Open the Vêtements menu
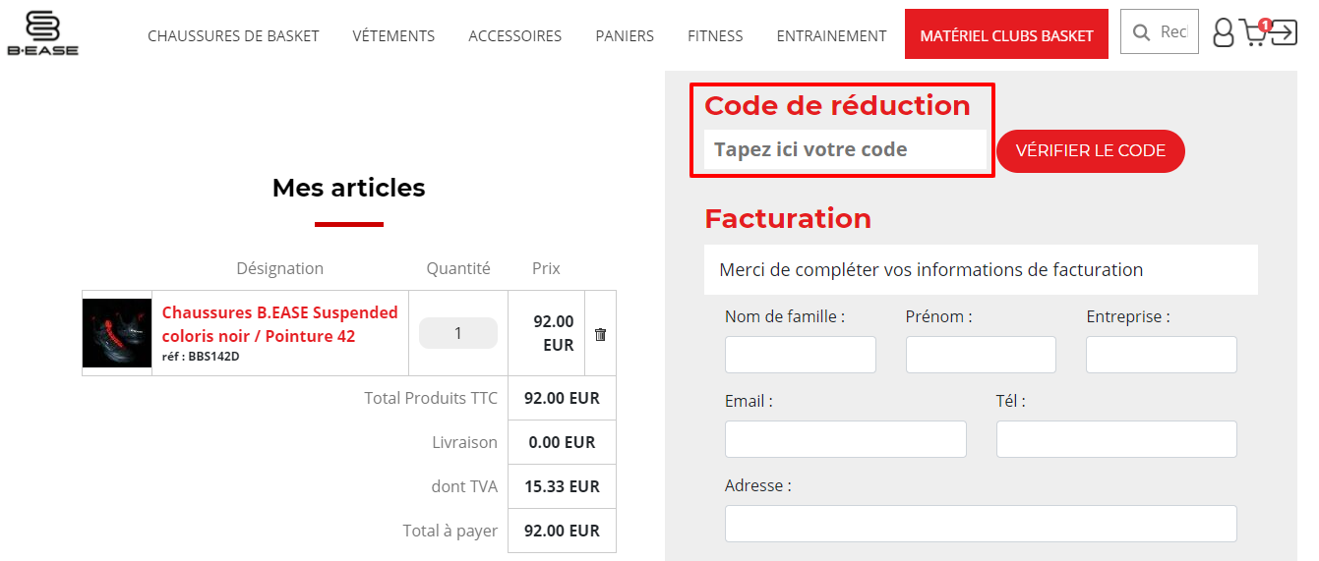The height and width of the screenshot is (561, 1319). pos(393,35)
